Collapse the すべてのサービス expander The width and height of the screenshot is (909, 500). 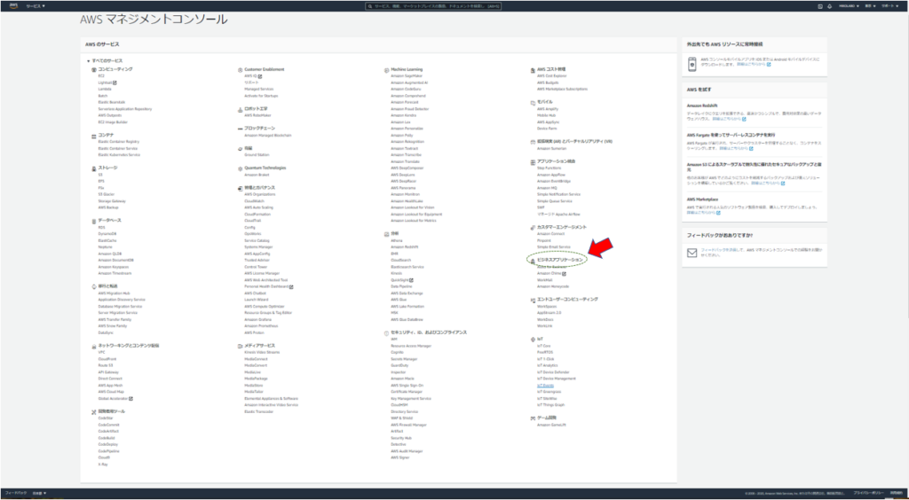(x=88, y=61)
